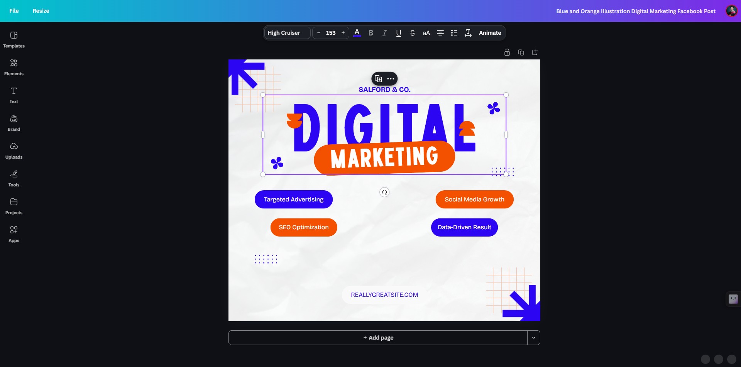
Task: Select the SALFORD & CO. text
Action: [x=384, y=90]
